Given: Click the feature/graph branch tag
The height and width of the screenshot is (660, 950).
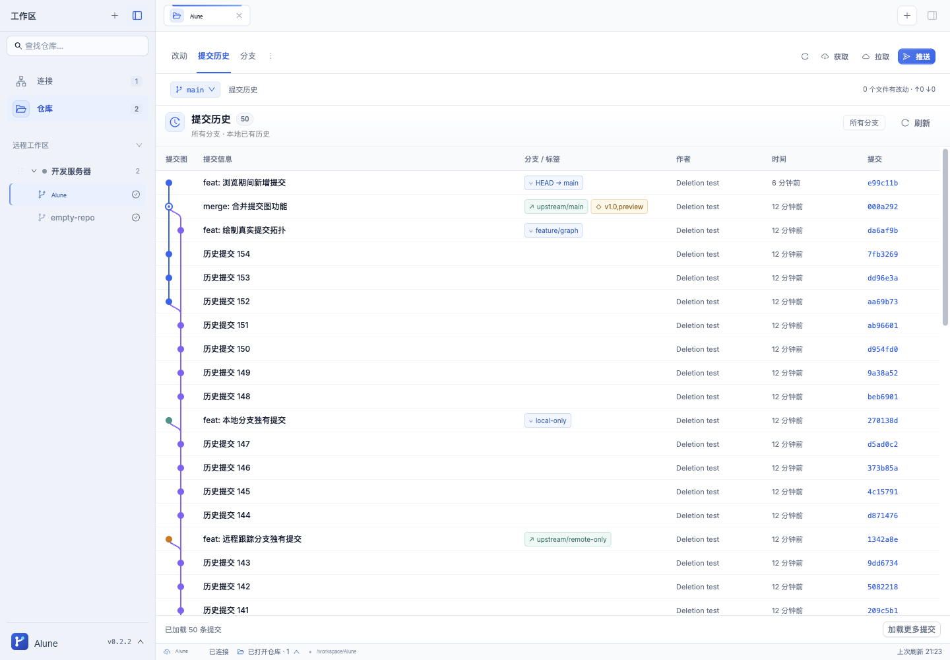Looking at the screenshot, I should (x=554, y=230).
